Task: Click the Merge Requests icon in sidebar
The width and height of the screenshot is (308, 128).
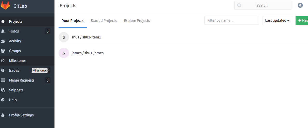Action: (x=3, y=80)
